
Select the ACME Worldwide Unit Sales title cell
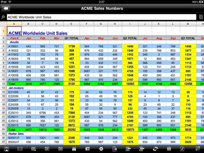(14, 31)
